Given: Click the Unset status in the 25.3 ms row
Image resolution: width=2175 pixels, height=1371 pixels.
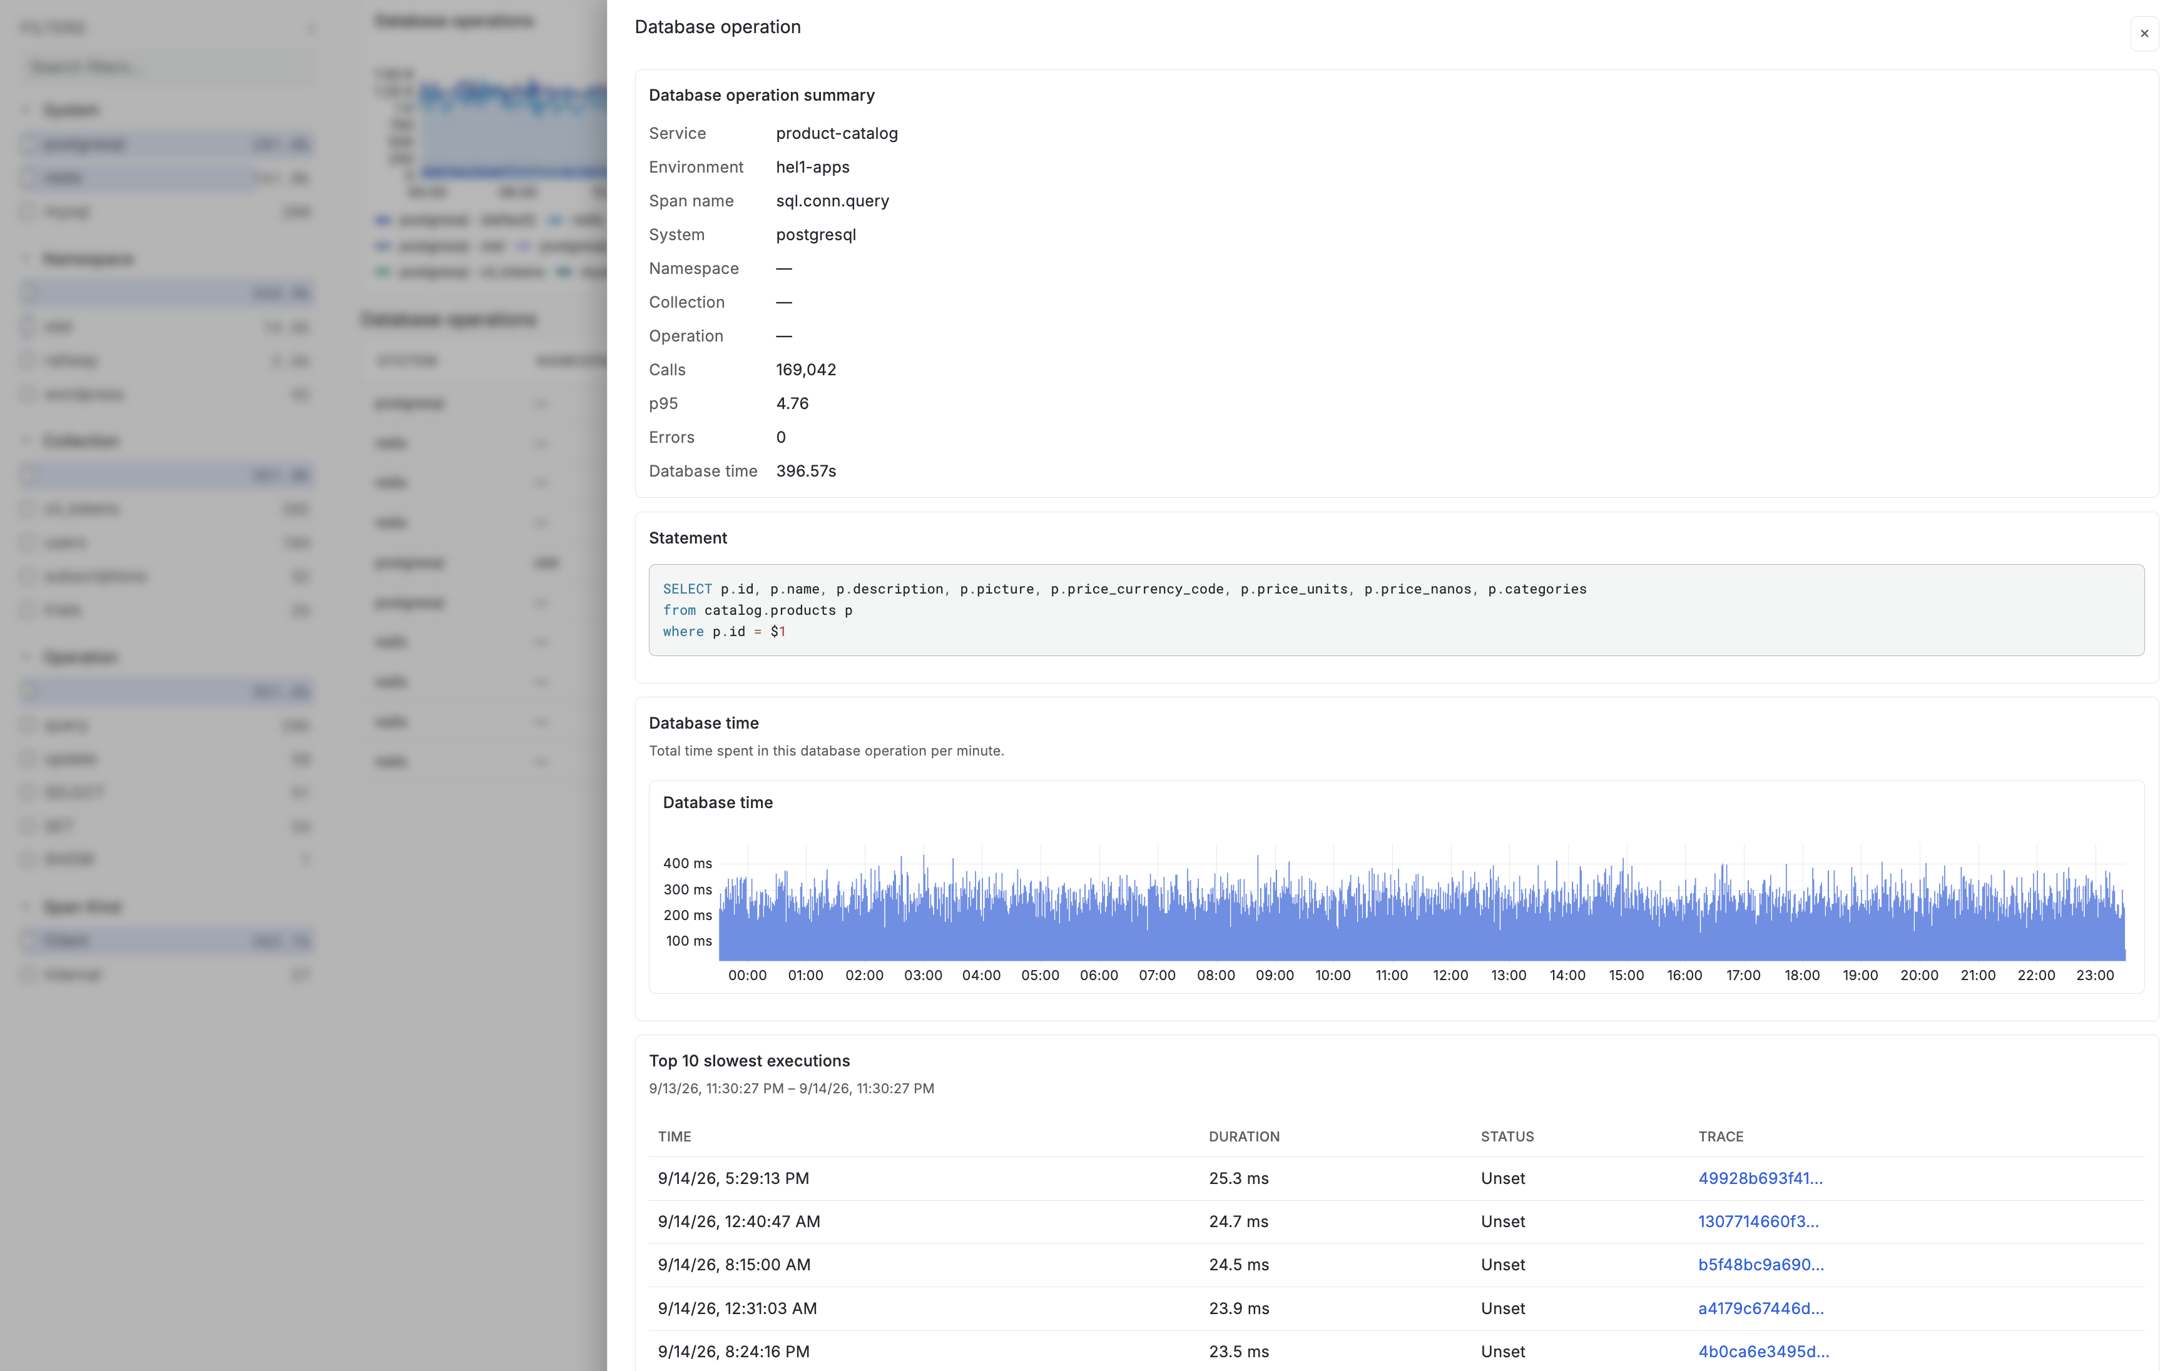Looking at the screenshot, I should click(1502, 1178).
